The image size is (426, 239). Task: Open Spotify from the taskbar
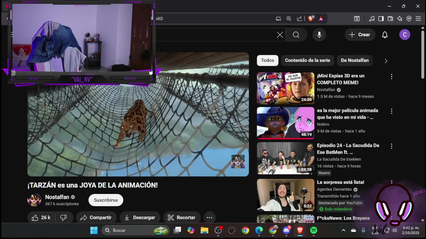coord(314,230)
